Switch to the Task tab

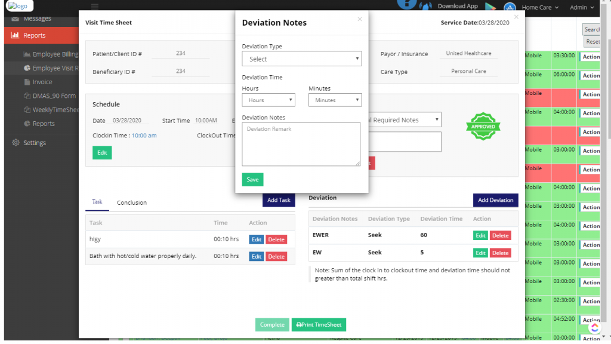click(x=97, y=202)
